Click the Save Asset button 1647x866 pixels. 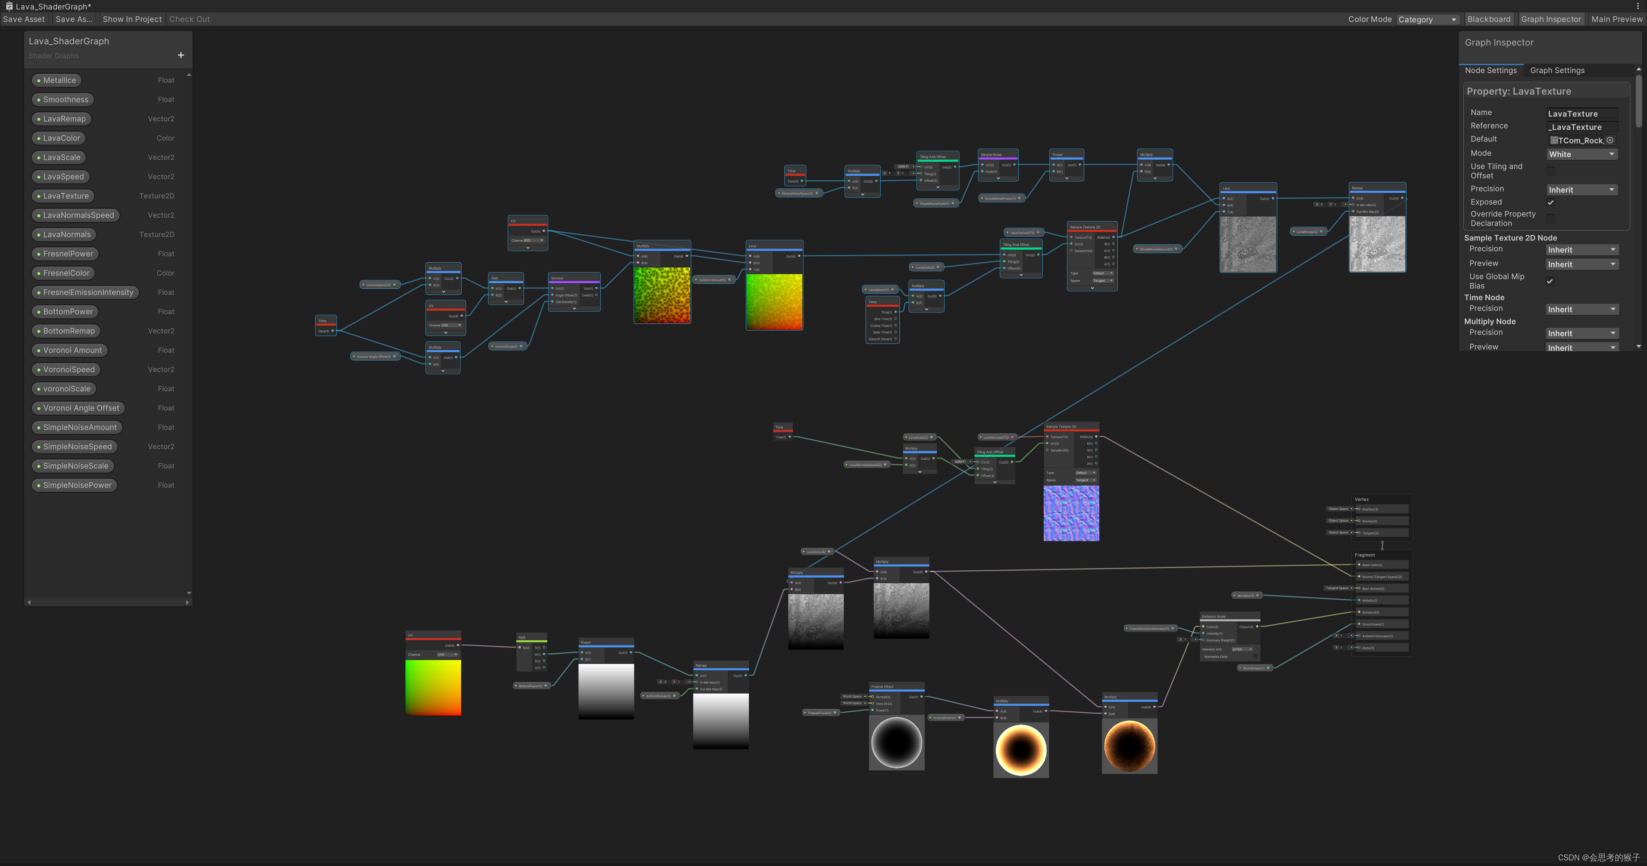24,19
